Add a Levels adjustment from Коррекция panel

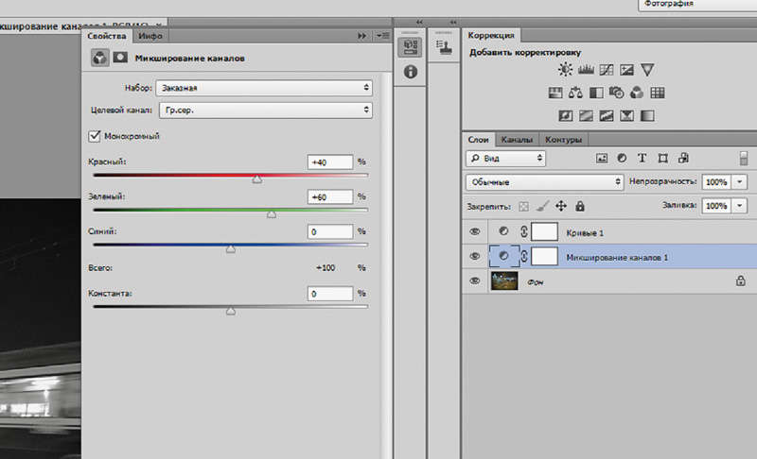pos(585,69)
